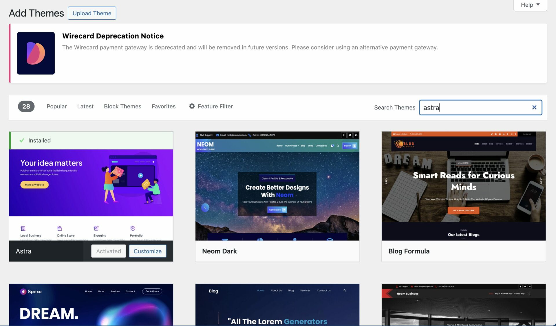
Task: Click in the Search Themes input field
Action: pyautogui.click(x=475, y=108)
